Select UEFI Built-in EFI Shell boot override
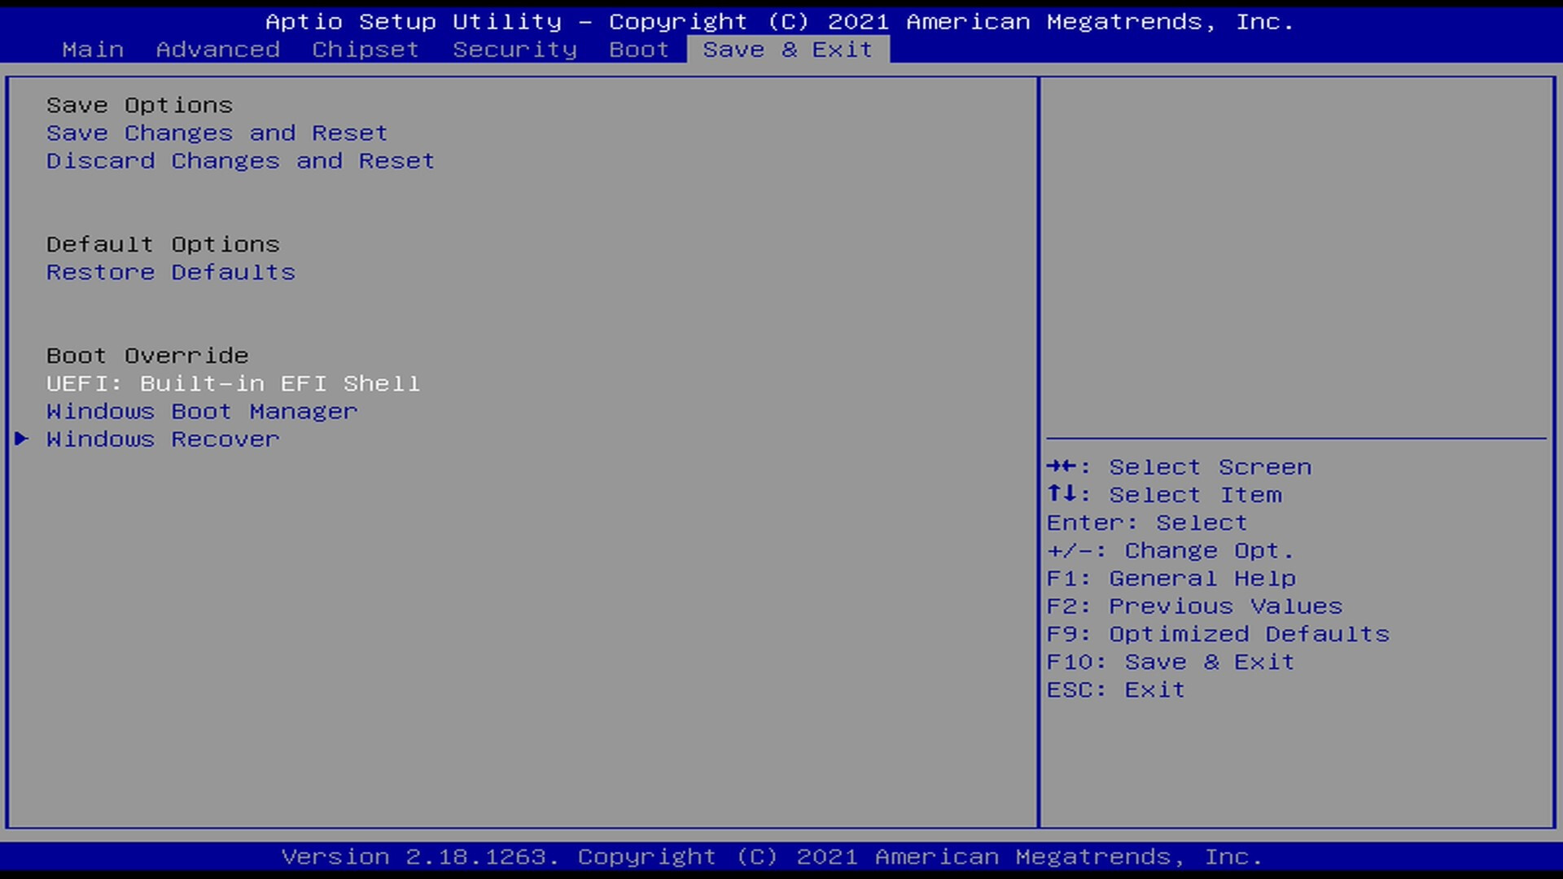1563x879 pixels. 232,383
